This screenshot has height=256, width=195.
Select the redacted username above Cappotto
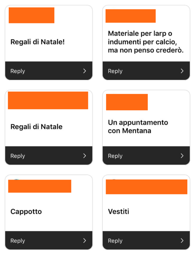click(x=40, y=186)
